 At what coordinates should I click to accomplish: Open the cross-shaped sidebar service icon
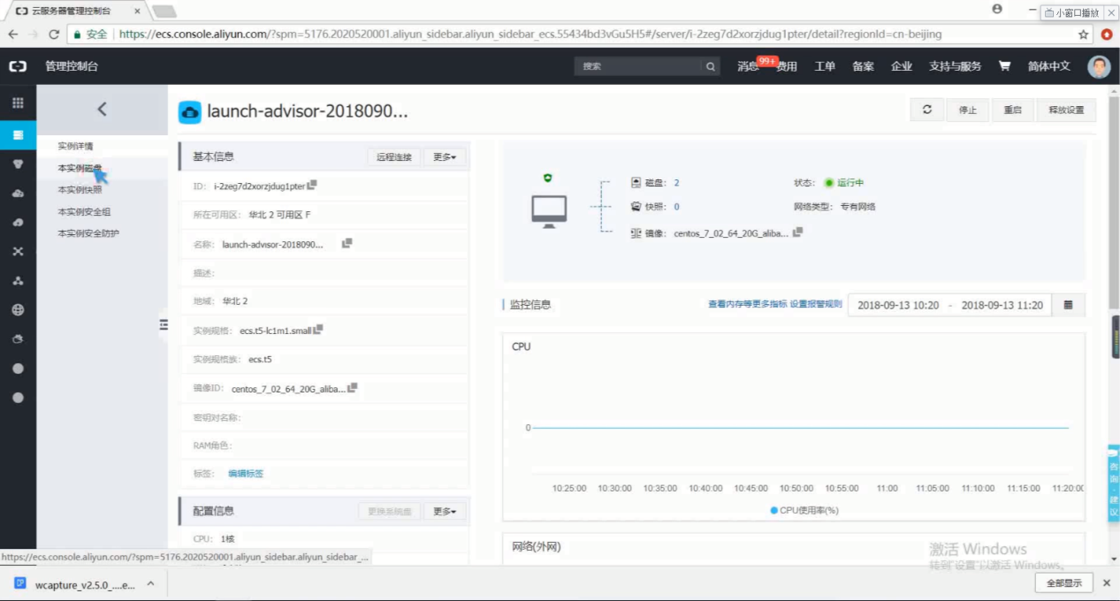coord(18,251)
